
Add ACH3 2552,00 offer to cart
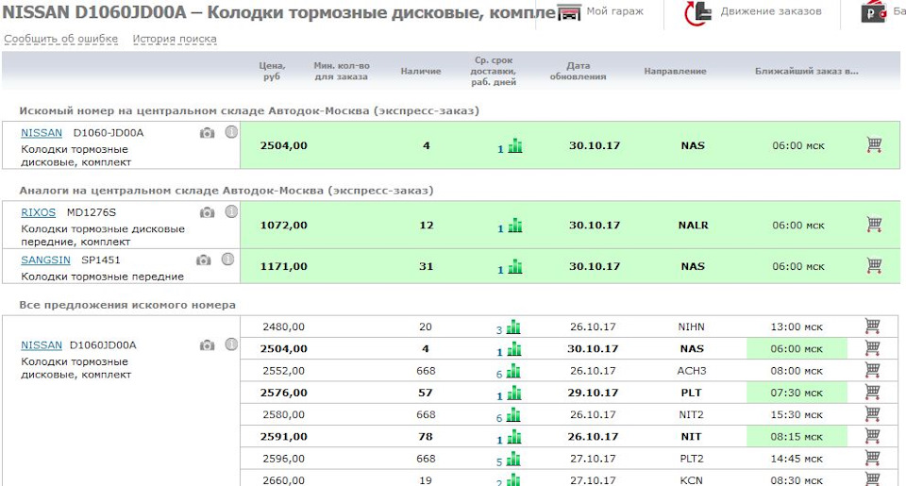872,370
